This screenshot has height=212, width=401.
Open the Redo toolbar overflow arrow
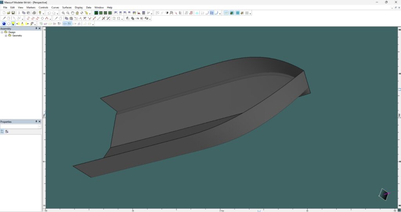[x=58, y=13]
